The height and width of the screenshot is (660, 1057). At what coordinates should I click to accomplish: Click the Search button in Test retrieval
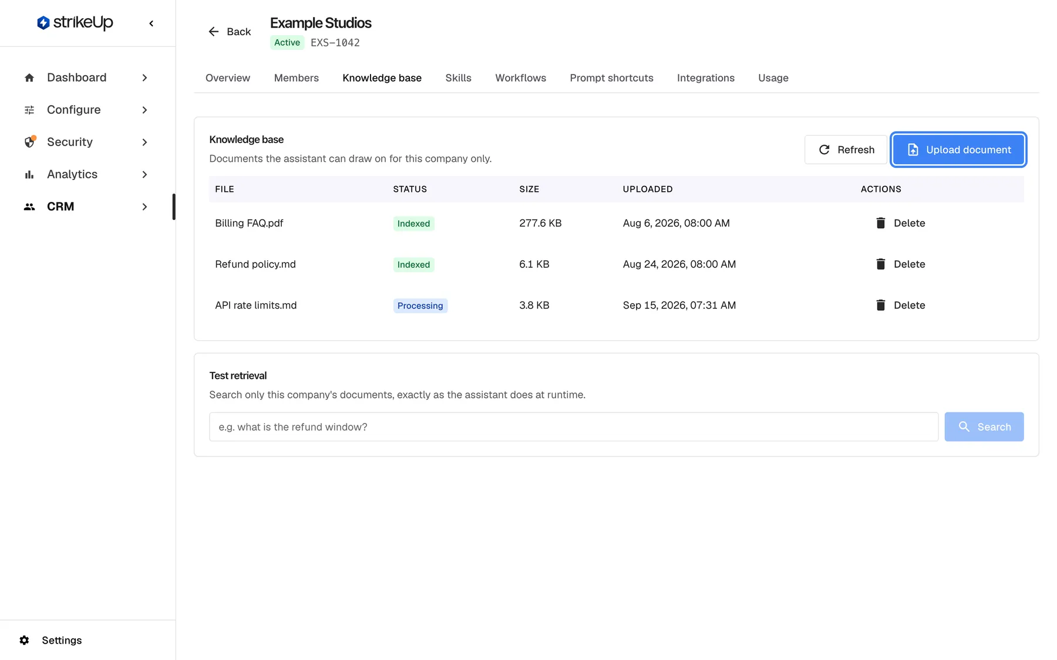click(x=984, y=427)
